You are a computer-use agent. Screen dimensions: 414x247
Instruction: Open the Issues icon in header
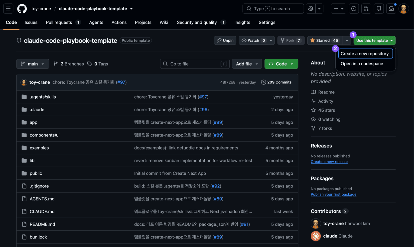354,8
